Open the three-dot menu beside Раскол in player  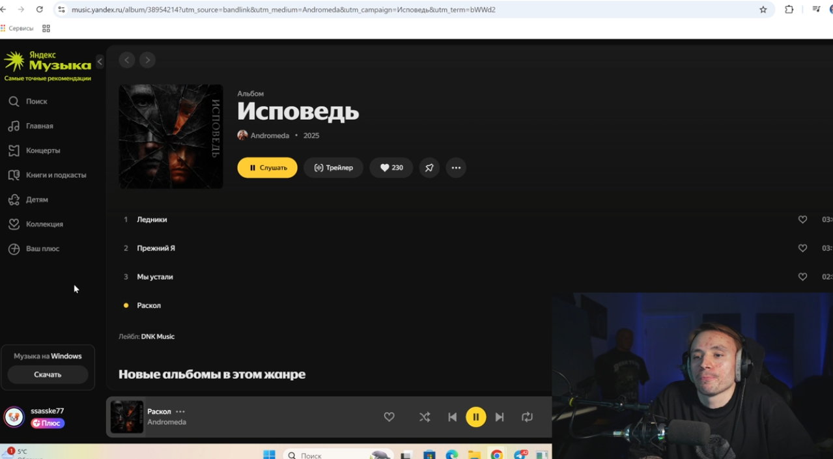[x=180, y=411]
